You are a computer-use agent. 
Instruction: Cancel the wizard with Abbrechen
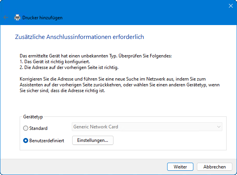pyautogui.click(x=214, y=167)
